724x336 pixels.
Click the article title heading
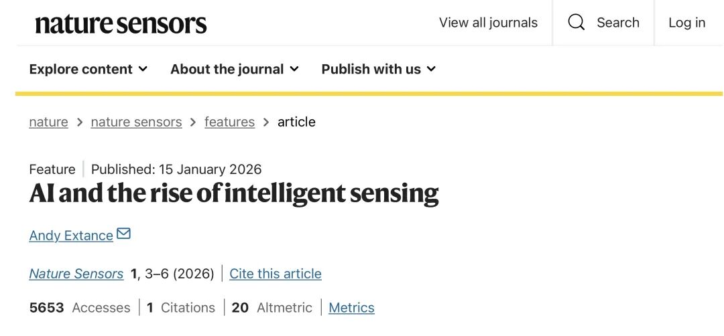(234, 193)
